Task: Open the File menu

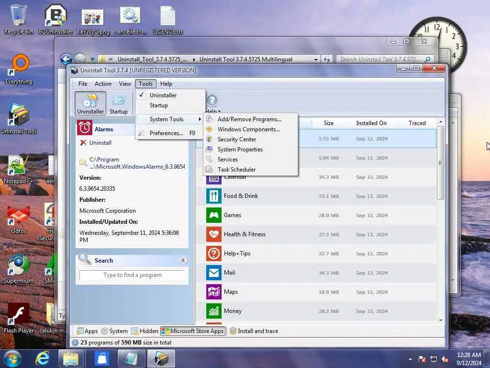Action: click(83, 84)
